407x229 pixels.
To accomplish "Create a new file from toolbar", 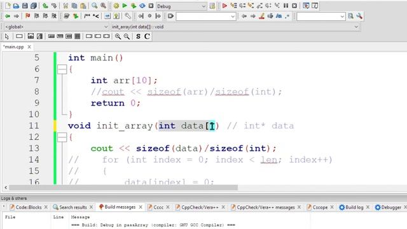I will (8, 6).
